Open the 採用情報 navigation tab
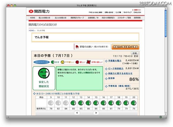Image resolution: width=173 pixels, height=127 pixels. point(137,18)
